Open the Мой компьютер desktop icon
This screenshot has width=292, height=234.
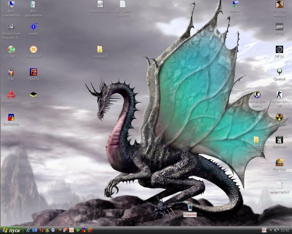[x=11, y=9]
